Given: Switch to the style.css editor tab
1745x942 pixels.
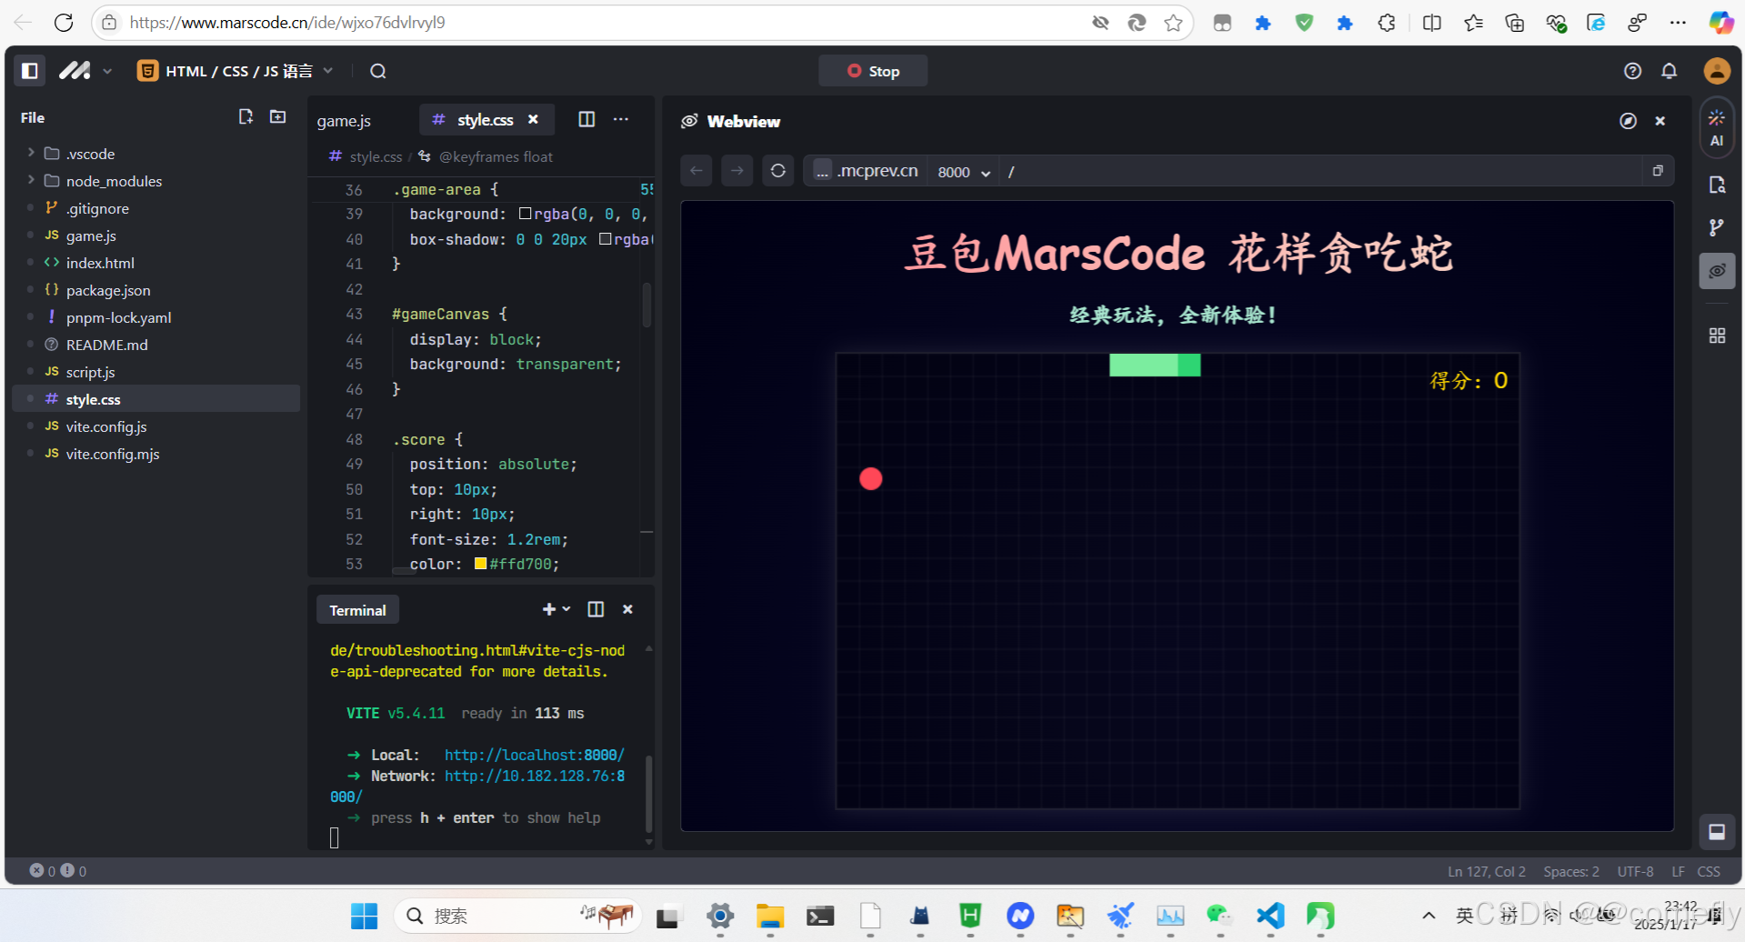Looking at the screenshot, I should click(485, 120).
